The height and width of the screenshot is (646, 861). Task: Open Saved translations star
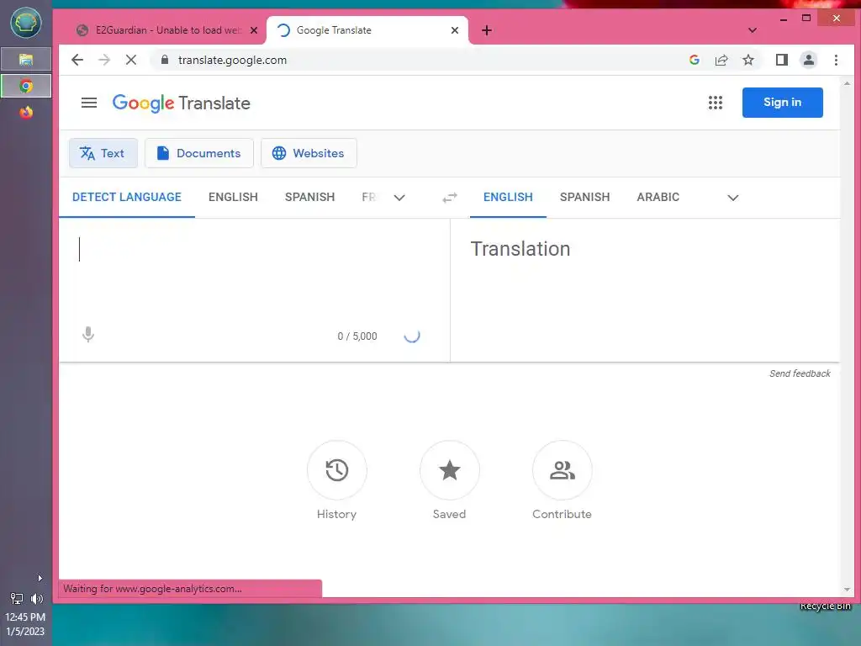449,470
